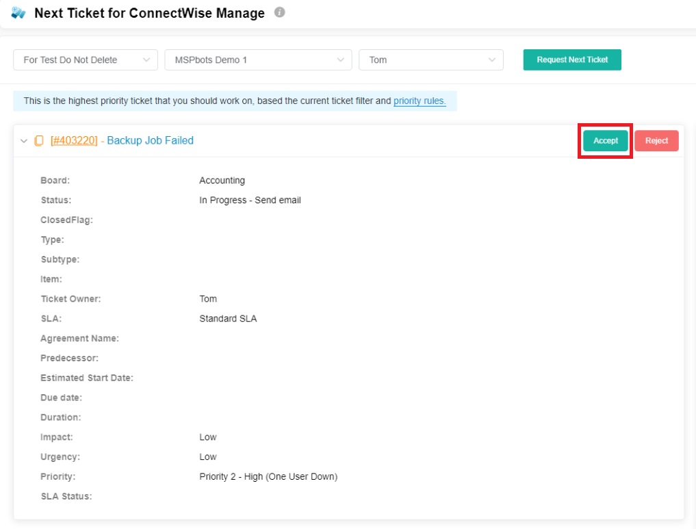Reject the current ticket
Viewport: 696px width, 529px height.
tap(656, 140)
